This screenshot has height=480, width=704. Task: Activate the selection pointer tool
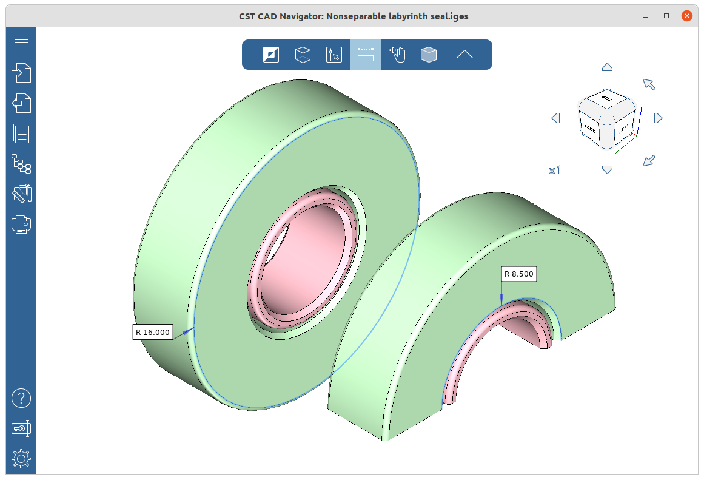click(x=334, y=55)
